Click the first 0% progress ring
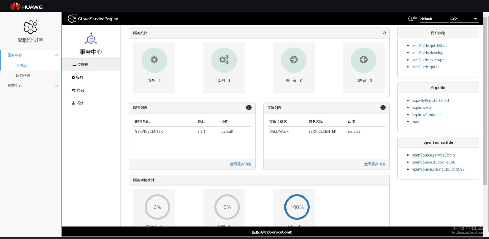489x239 pixels. coord(157,207)
